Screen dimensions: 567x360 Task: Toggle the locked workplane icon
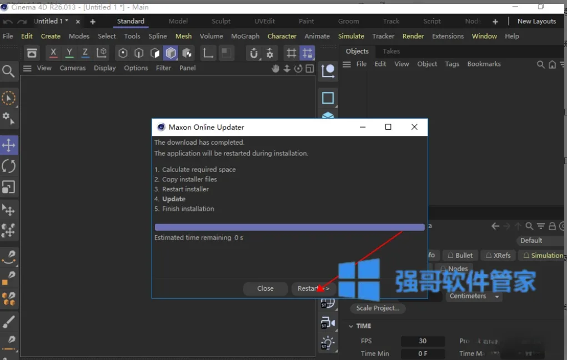click(x=307, y=53)
